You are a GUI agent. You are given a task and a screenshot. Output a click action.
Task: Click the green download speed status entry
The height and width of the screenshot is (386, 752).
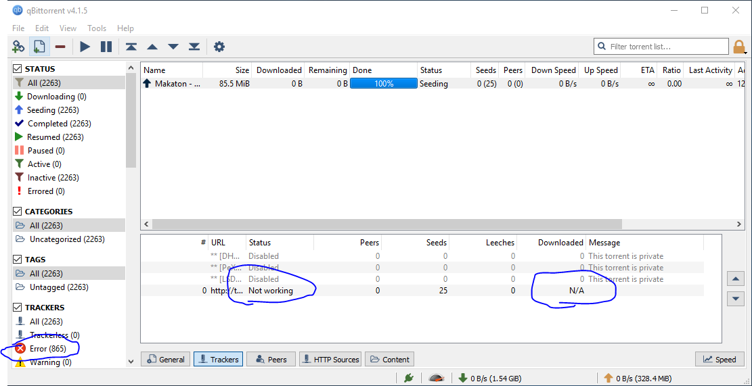tap(489, 379)
